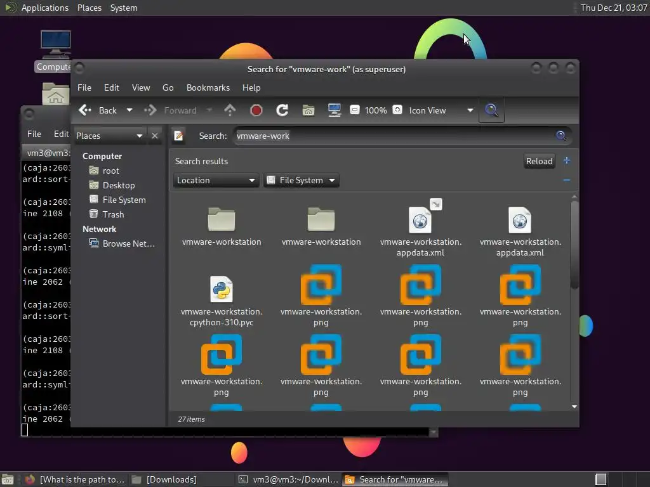Open the File menu in terminal window
Screen dimensions: 650x487
34,134
